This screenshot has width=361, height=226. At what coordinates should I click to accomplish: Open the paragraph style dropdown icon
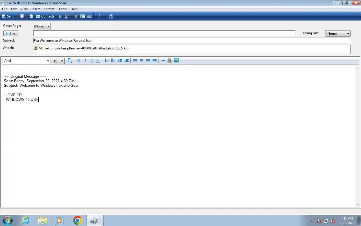[x=70, y=60]
